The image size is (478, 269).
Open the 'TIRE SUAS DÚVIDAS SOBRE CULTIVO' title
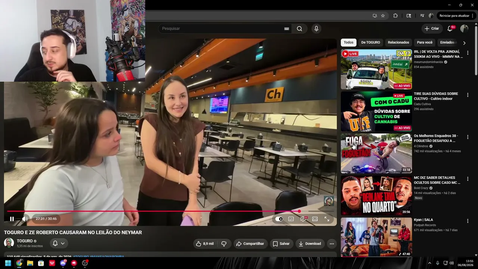tap(436, 96)
